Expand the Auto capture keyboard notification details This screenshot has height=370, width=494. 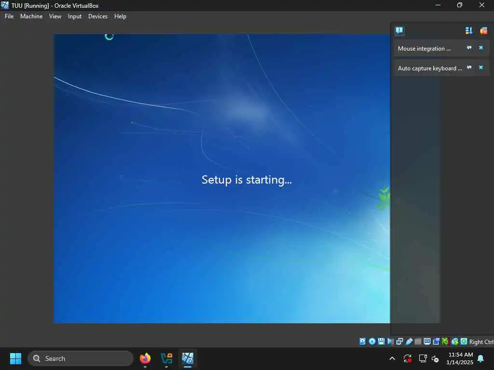[x=469, y=67]
